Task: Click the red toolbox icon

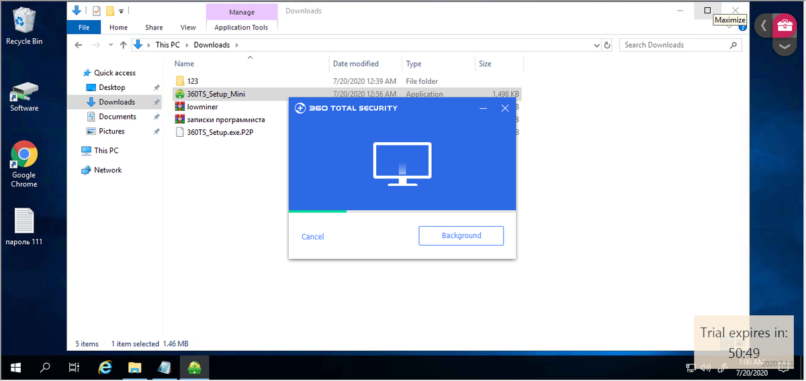Action: tap(784, 26)
